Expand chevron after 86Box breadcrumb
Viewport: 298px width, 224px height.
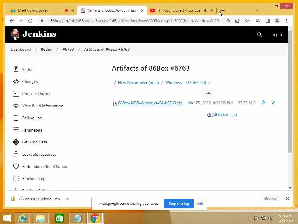(57, 49)
